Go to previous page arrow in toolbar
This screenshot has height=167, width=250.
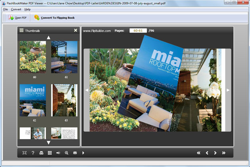click(x=207, y=153)
